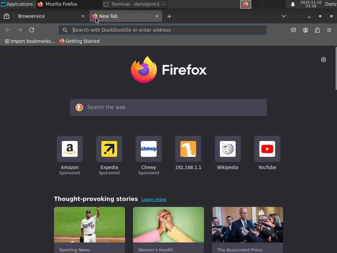Open the application hamburger menu
Image resolution: width=337 pixels, height=253 pixels.
point(329,30)
